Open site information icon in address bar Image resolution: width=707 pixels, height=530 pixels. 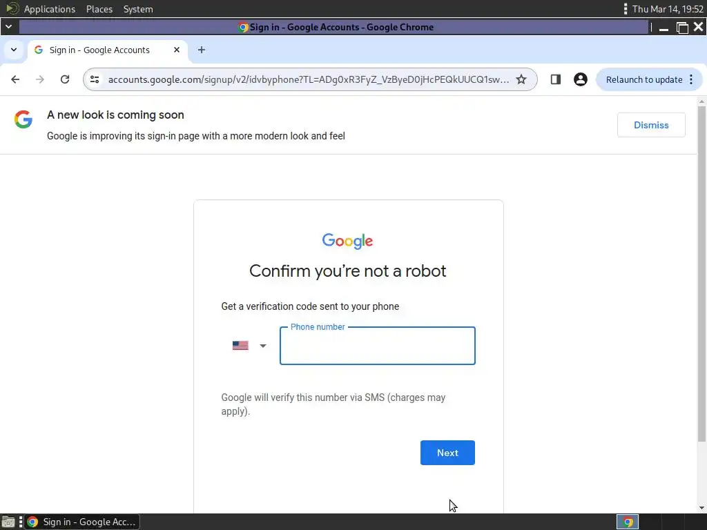[x=95, y=80]
